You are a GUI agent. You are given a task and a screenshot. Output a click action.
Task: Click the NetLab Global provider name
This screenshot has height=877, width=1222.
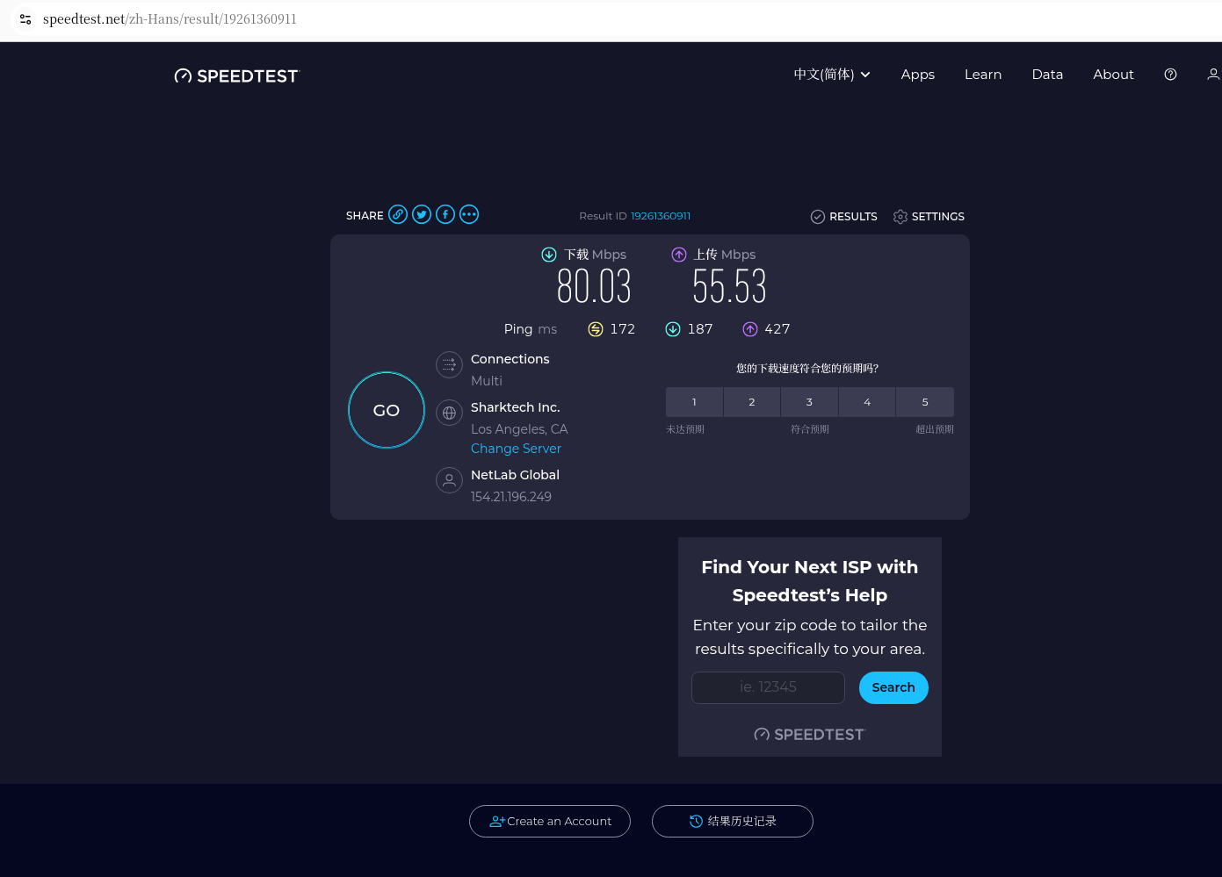coord(515,475)
